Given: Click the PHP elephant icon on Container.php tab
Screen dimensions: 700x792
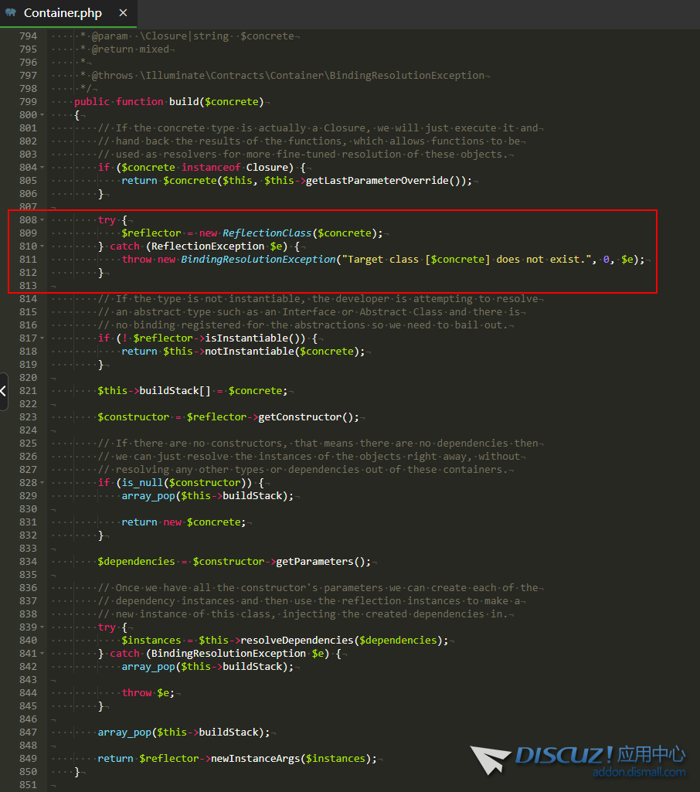Looking at the screenshot, I should coord(11,13).
